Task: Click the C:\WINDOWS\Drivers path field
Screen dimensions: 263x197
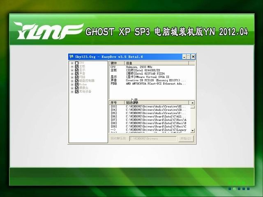Action: (153, 139)
